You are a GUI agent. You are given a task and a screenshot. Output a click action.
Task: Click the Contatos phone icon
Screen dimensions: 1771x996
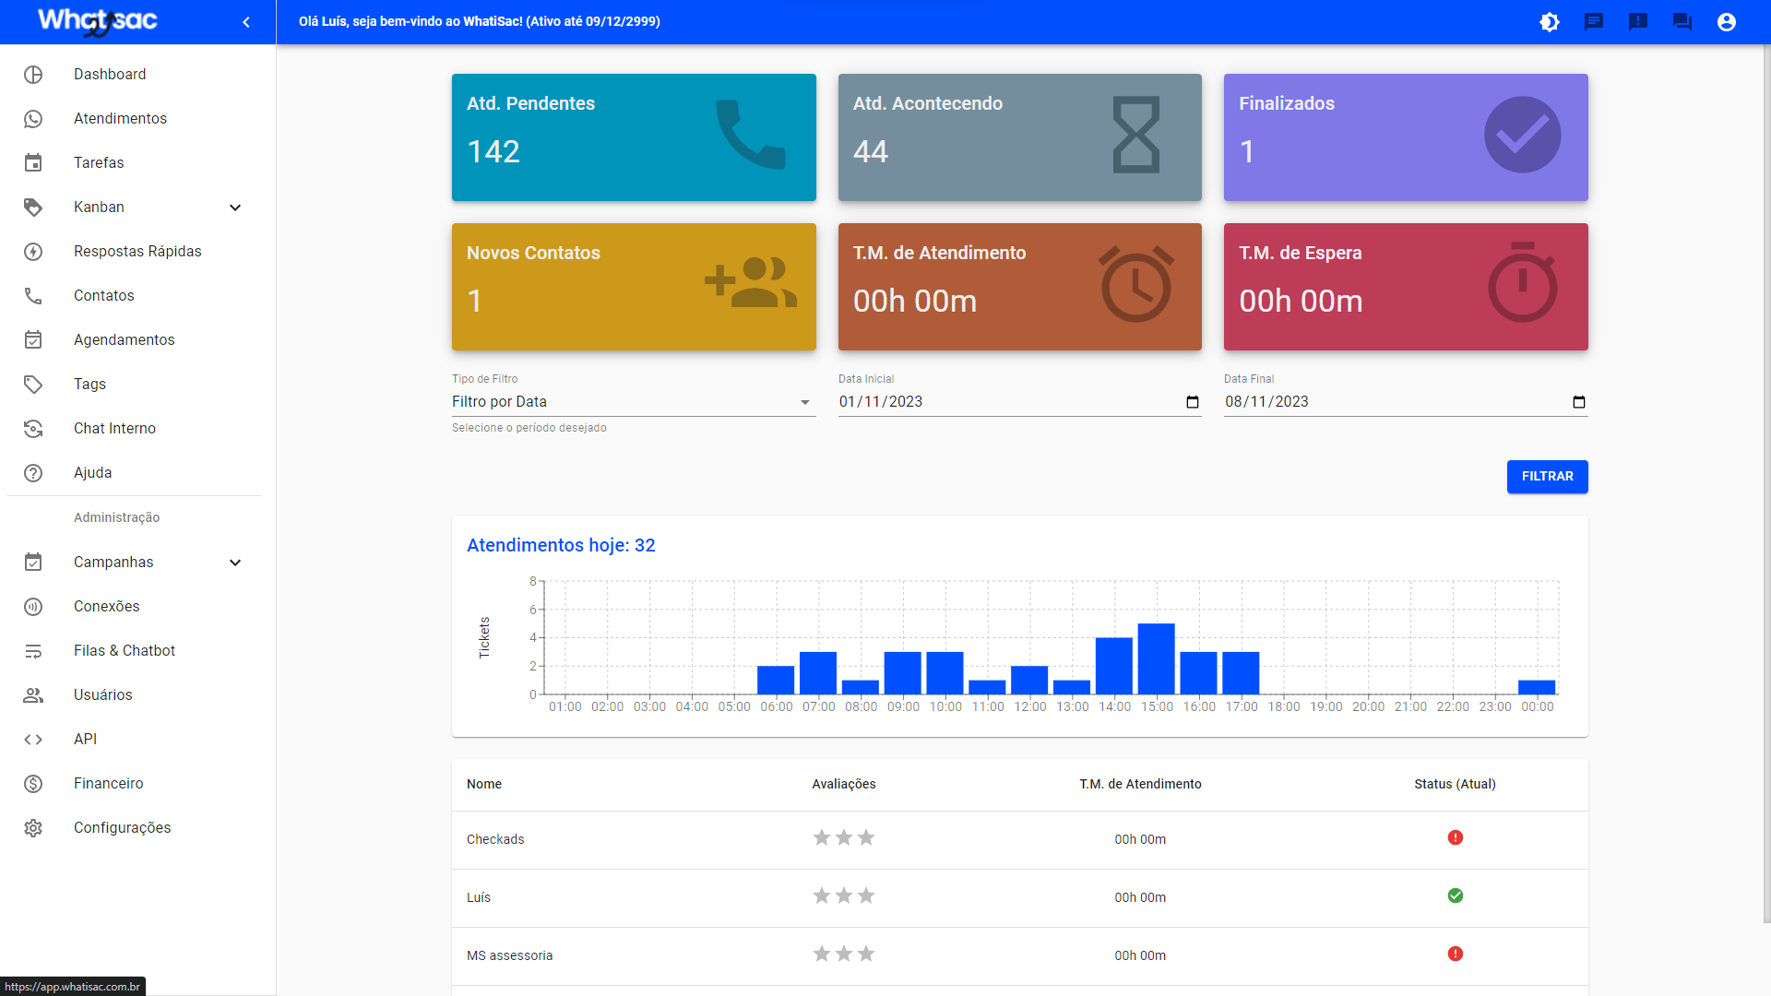[x=33, y=296]
